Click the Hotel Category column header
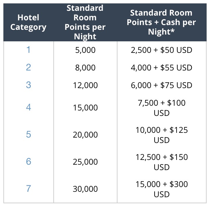The image size is (210, 206). tap(28, 22)
